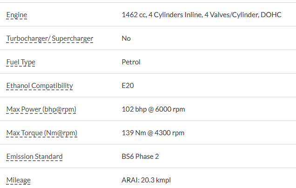
Task: Open the Max Torque (Nm@rpm) term
Action: tap(42, 133)
